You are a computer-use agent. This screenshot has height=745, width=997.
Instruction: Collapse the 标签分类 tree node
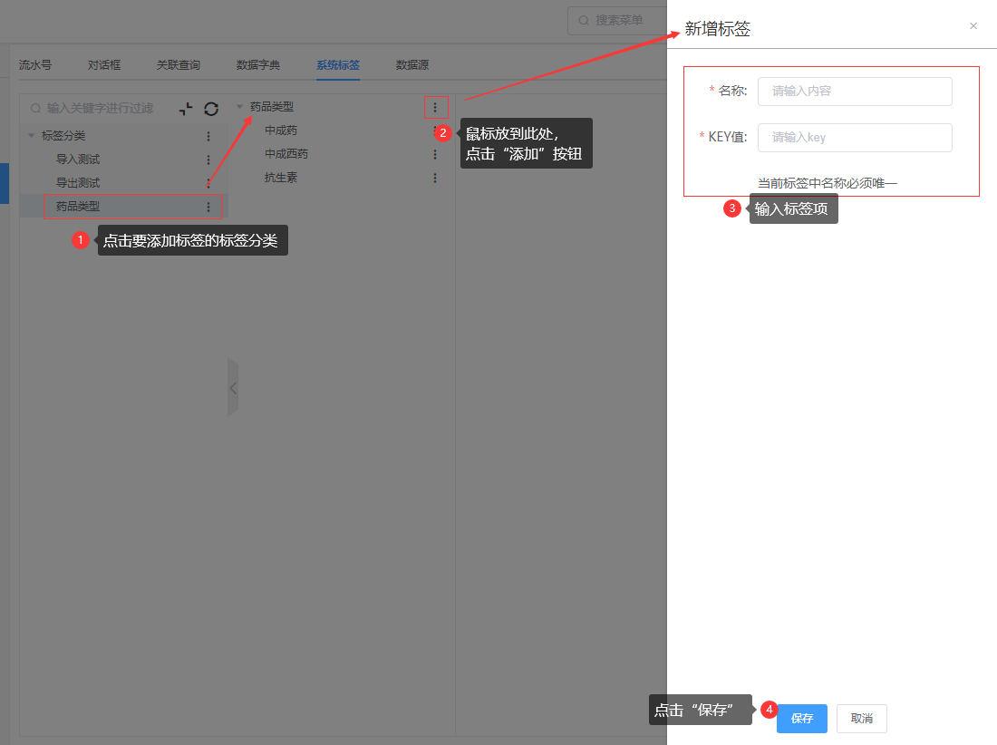click(31, 135)
